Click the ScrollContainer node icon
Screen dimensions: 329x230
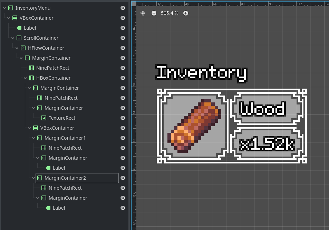pyautogui.click(x=19, y=38)
